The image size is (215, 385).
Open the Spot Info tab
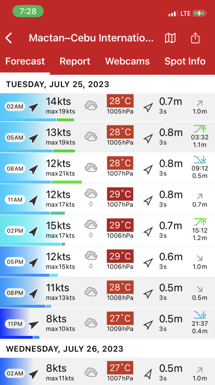185,61
